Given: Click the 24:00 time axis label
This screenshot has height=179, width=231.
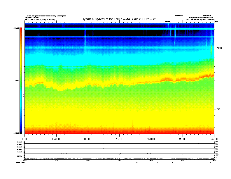Looking at the screenshot, I should (x=214, y=139).
